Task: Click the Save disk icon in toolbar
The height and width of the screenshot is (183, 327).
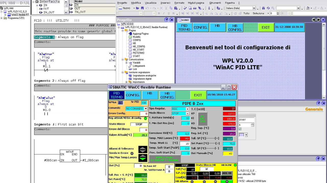Action: [x=142, y=8]
